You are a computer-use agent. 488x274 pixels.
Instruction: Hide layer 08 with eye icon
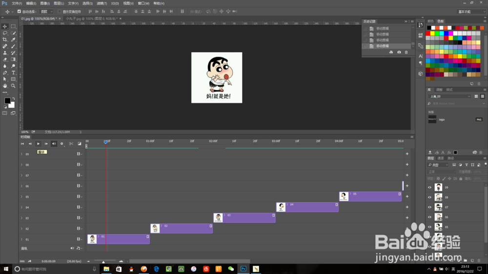point(430,198)
